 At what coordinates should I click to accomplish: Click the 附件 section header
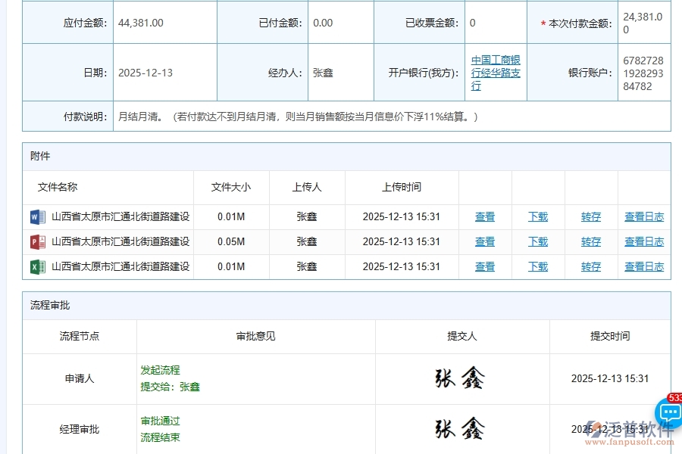39,157
